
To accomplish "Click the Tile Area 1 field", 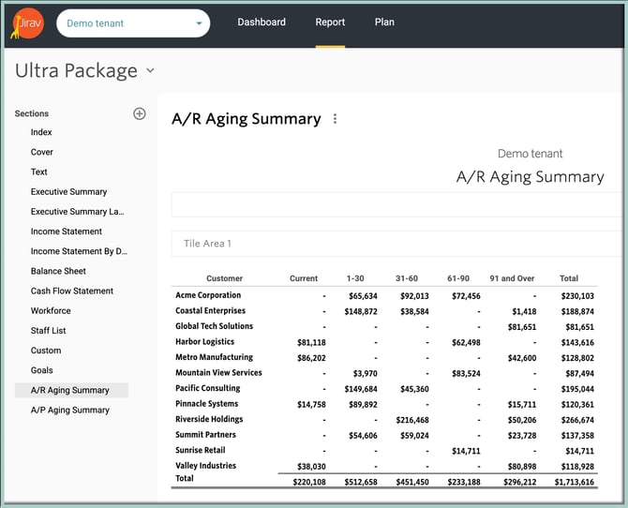I will tap(394, 244).
